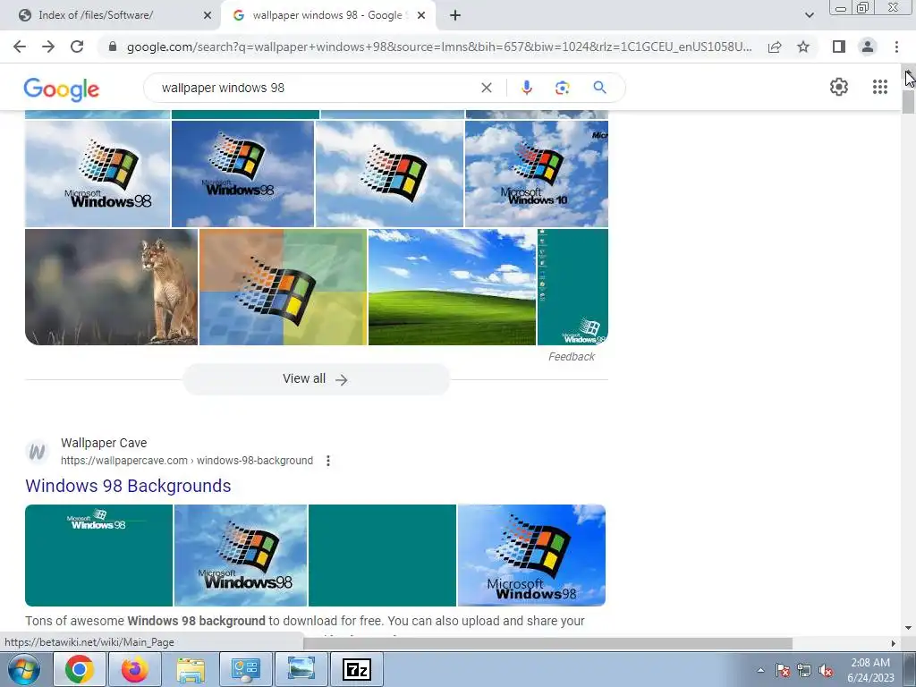Close the Index of /files/Software/ tab

coord(208,15)
